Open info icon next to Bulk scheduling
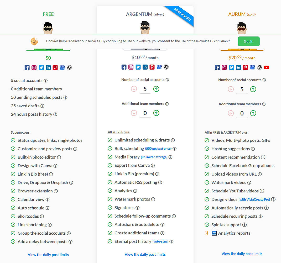The width and height of the screenshot is (281, 263). pos(175,149)
